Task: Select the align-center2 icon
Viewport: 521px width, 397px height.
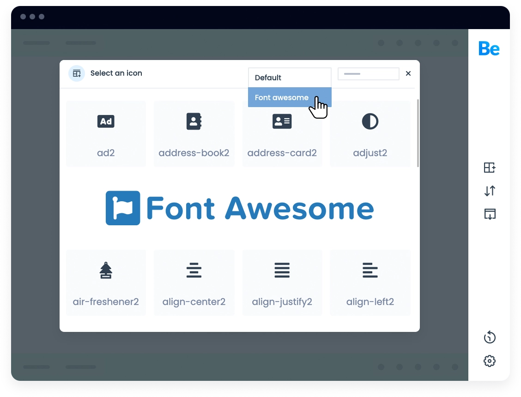Action: pos(194,283)
